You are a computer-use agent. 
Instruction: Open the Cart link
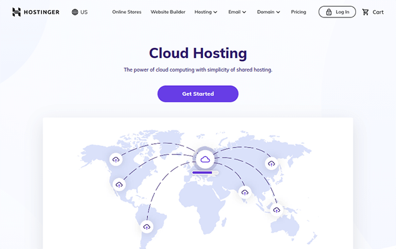click(373, 12)
